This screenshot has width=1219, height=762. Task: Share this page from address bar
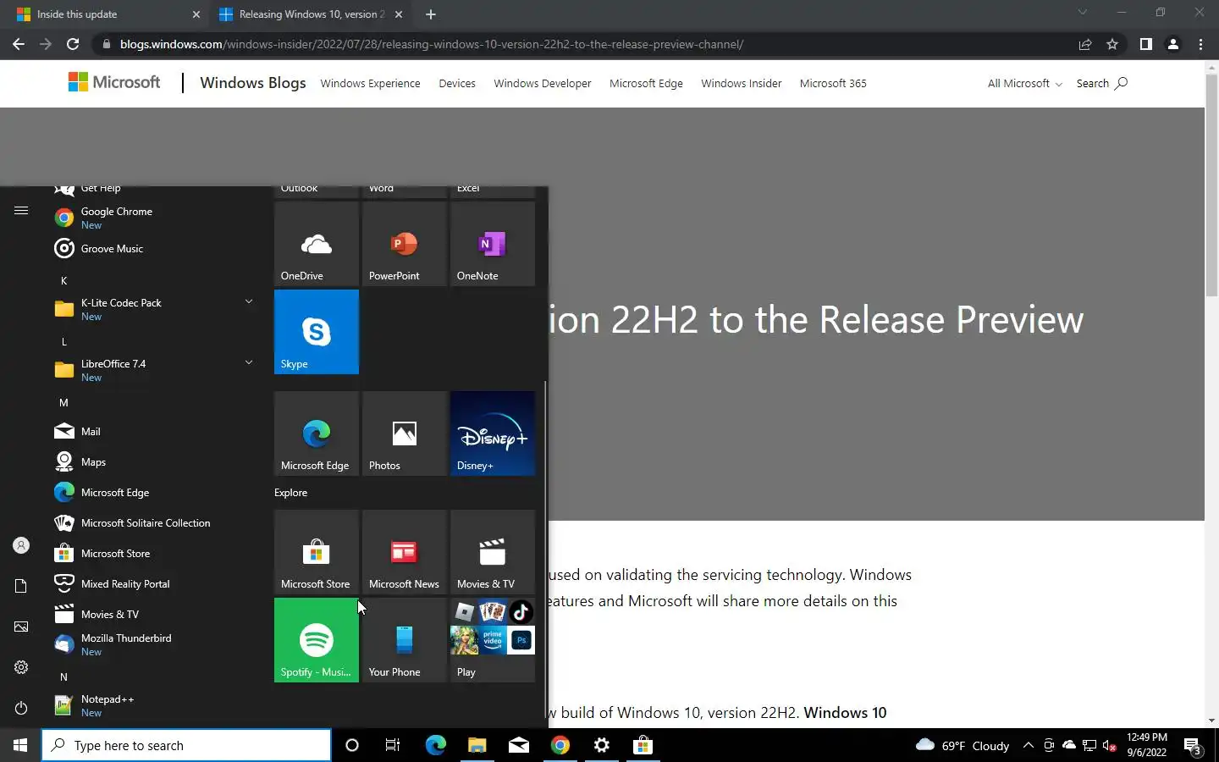(1085, 44)
